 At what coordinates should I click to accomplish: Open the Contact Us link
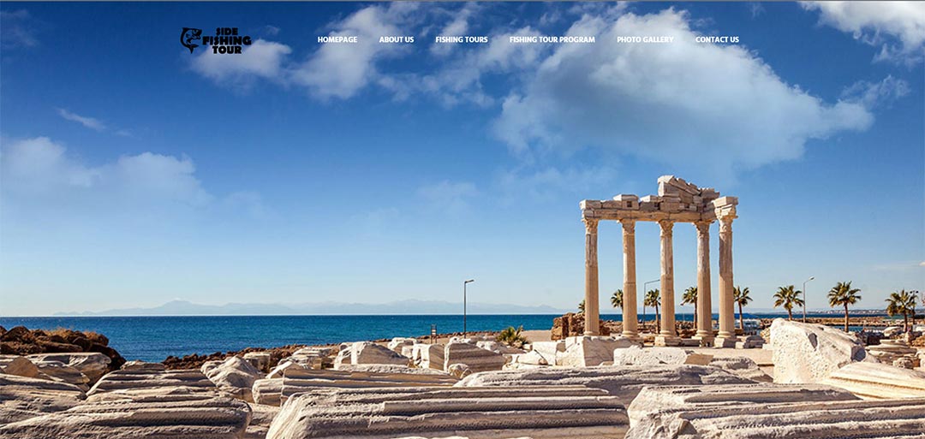(717, 39)
